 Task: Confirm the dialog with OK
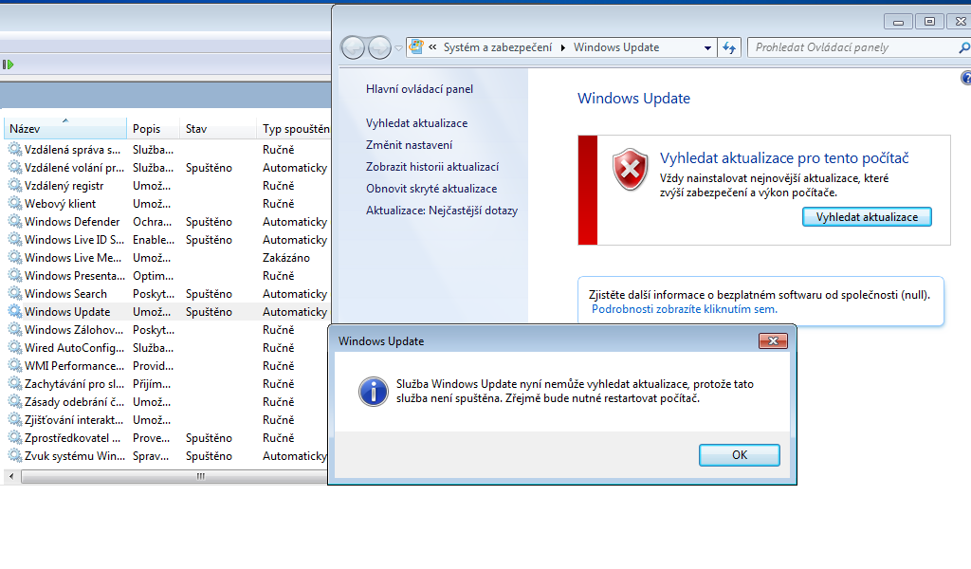pos(739,455)
